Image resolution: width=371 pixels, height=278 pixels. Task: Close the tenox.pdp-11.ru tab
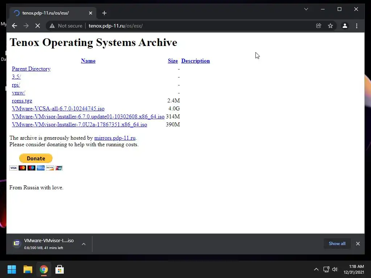(x=90, y=13)
